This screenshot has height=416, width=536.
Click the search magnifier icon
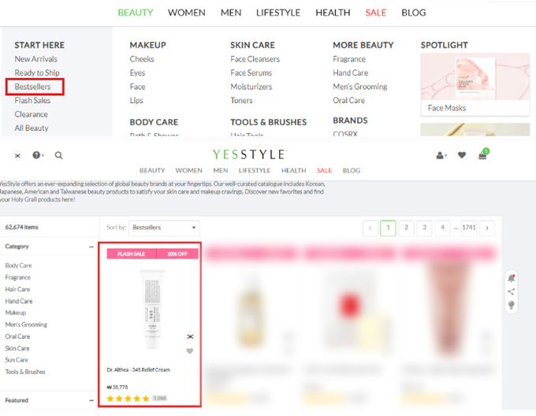click(x=59, y=155)
